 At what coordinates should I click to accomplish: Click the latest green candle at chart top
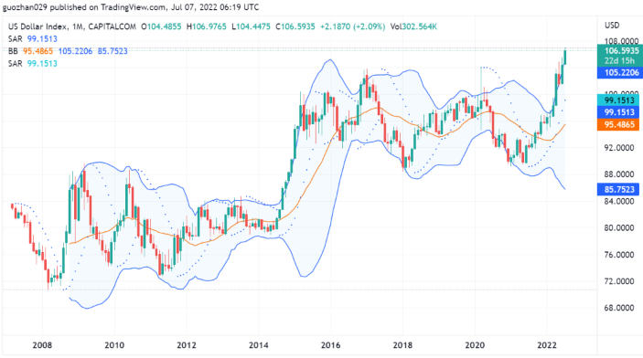click(565, 57)
